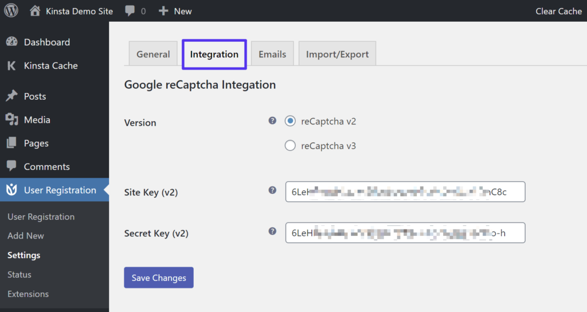
Task: Click the help icon next to Version
Action: point(272,120)
